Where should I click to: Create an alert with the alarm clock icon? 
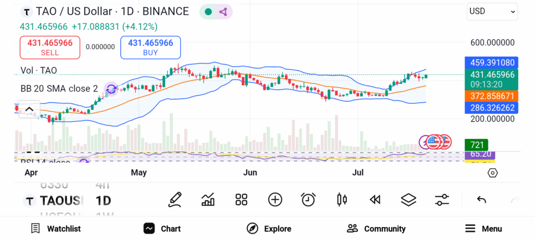coord(308,200)
